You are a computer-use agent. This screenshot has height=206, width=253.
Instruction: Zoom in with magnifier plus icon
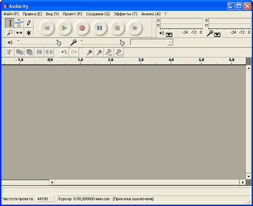(x=89, y=52)
